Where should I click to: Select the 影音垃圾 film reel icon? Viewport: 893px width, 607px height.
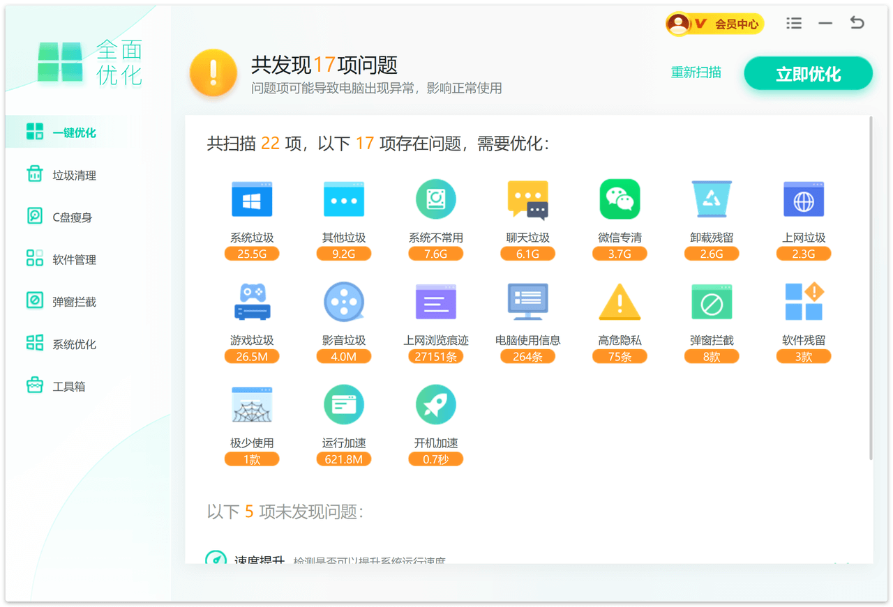(344, 302)
